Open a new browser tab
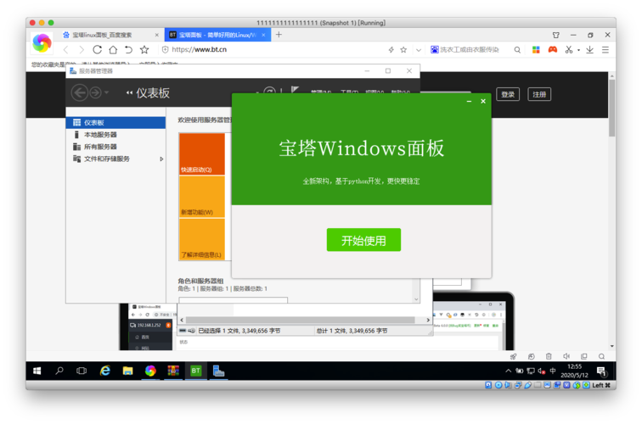The height and width of the screenshot is (424, 642). 279,35
